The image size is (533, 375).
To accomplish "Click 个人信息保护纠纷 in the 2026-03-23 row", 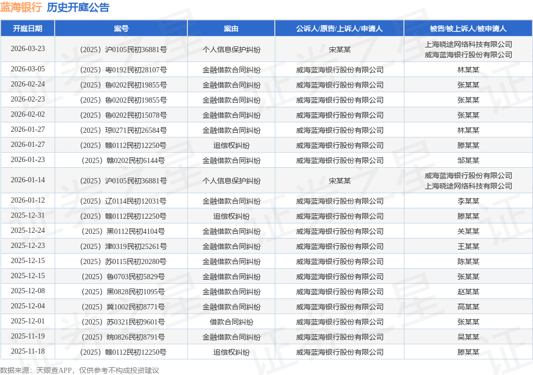I will click(232, 49).
